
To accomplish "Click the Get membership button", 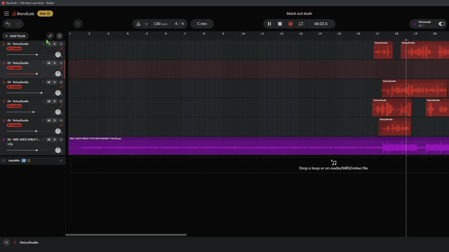I will click(x=45, y=14).
